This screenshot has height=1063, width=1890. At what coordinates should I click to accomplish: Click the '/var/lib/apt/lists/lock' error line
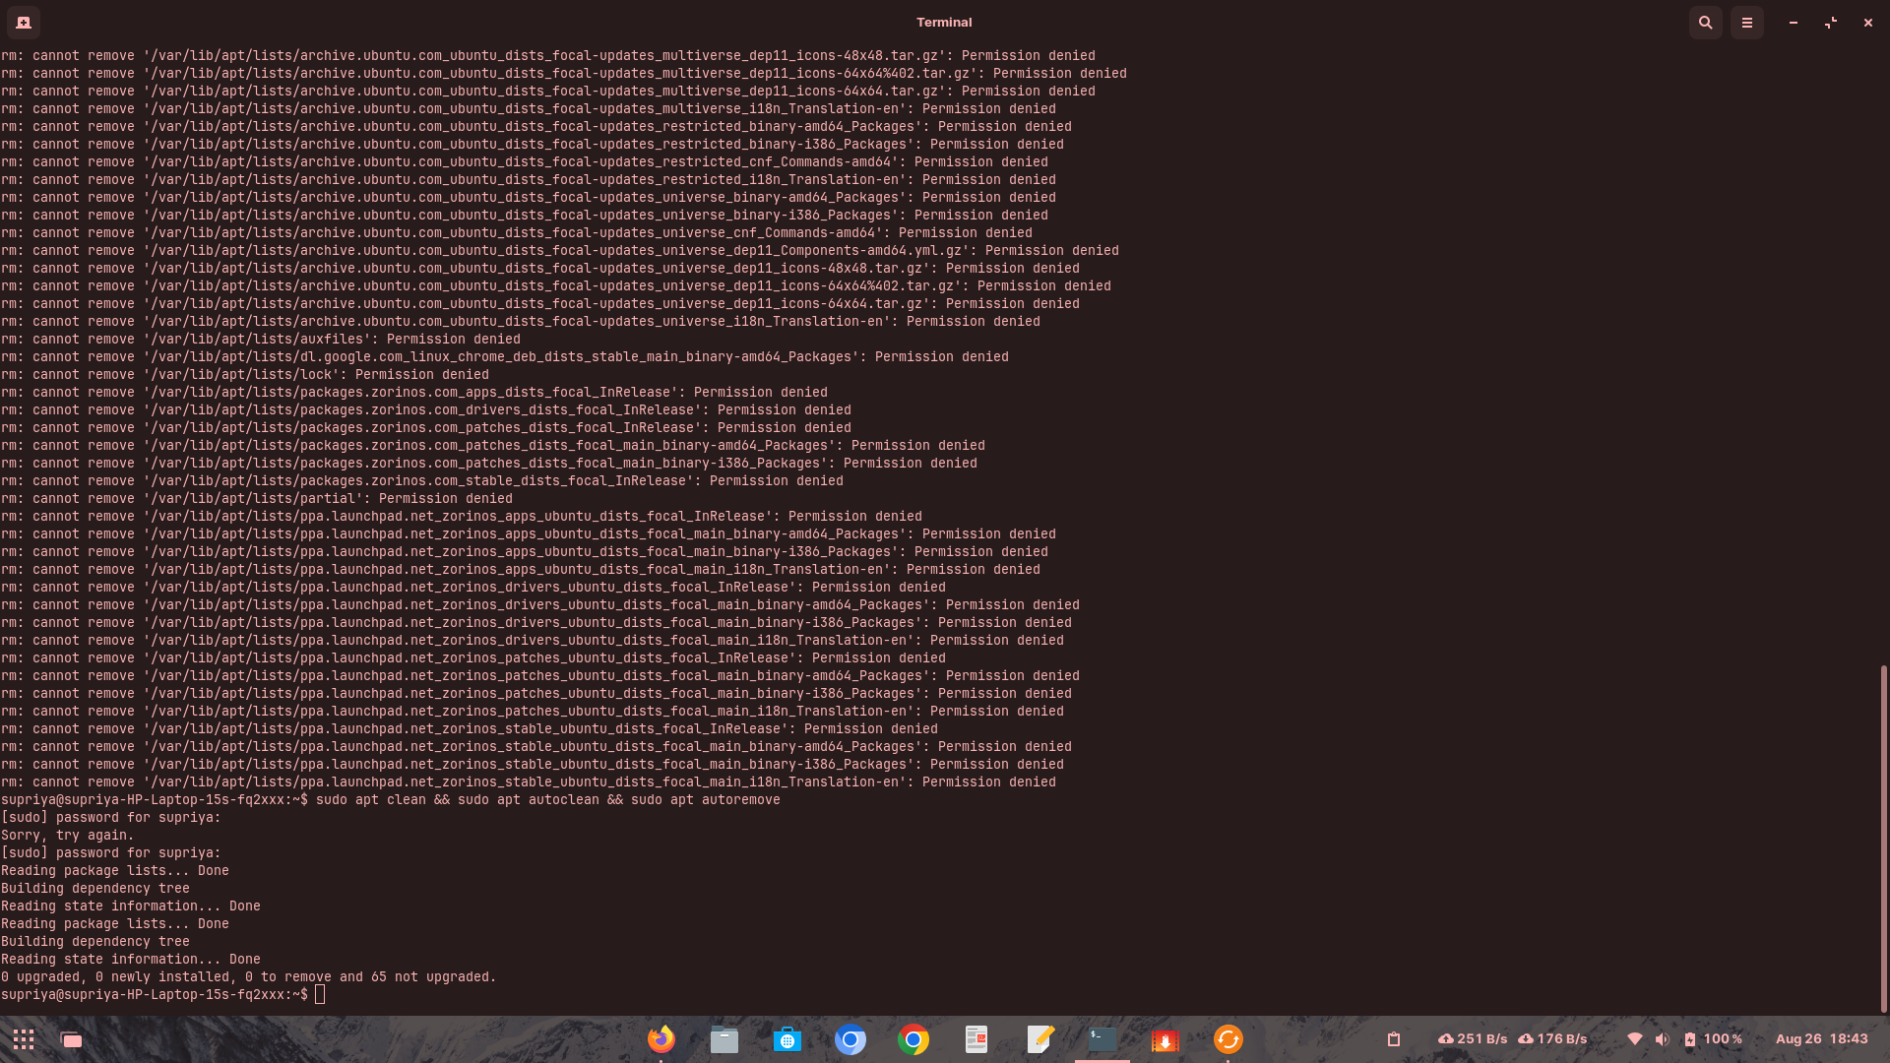click(244, 375)
